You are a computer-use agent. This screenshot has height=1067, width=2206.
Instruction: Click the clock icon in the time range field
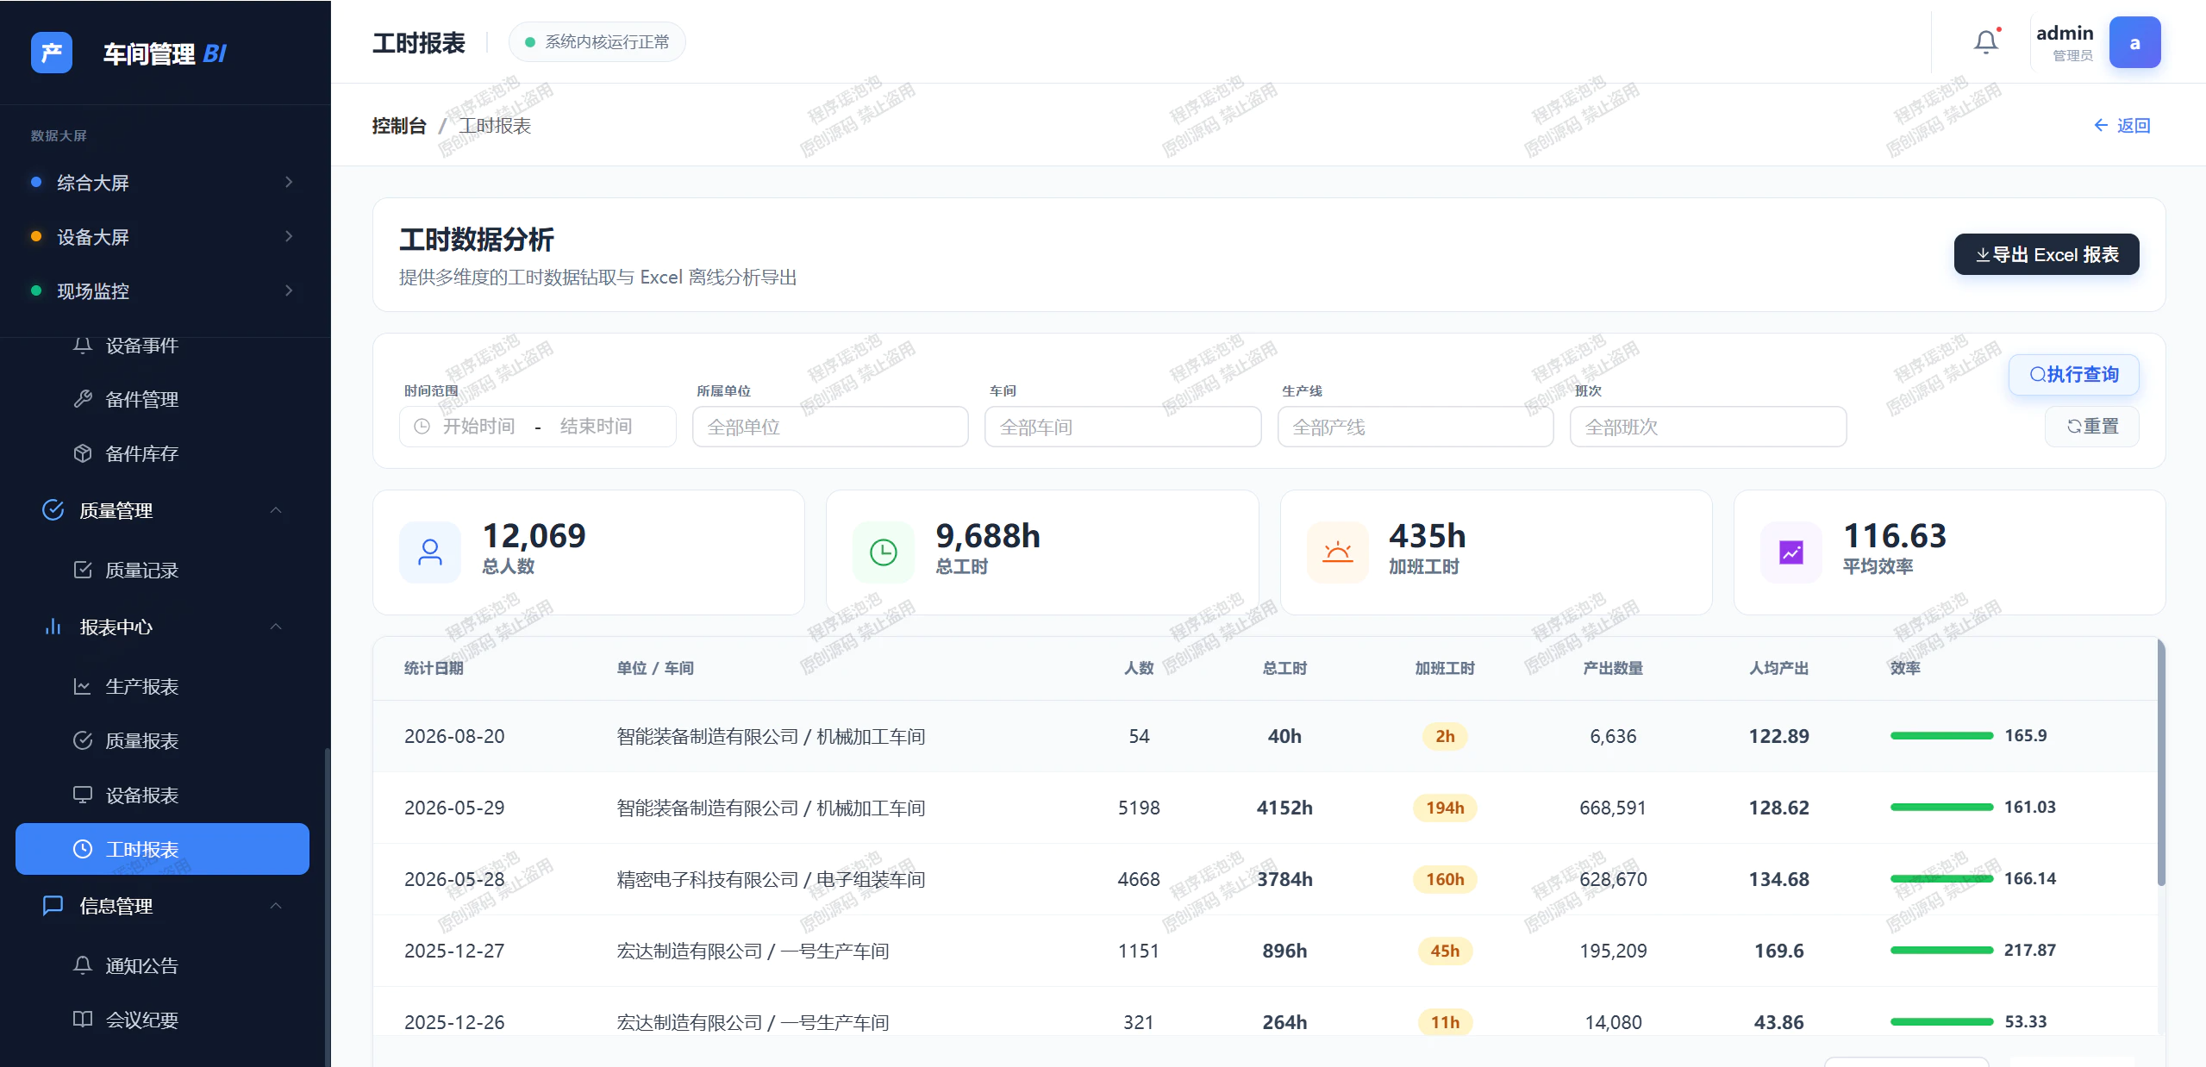[422, 426]
